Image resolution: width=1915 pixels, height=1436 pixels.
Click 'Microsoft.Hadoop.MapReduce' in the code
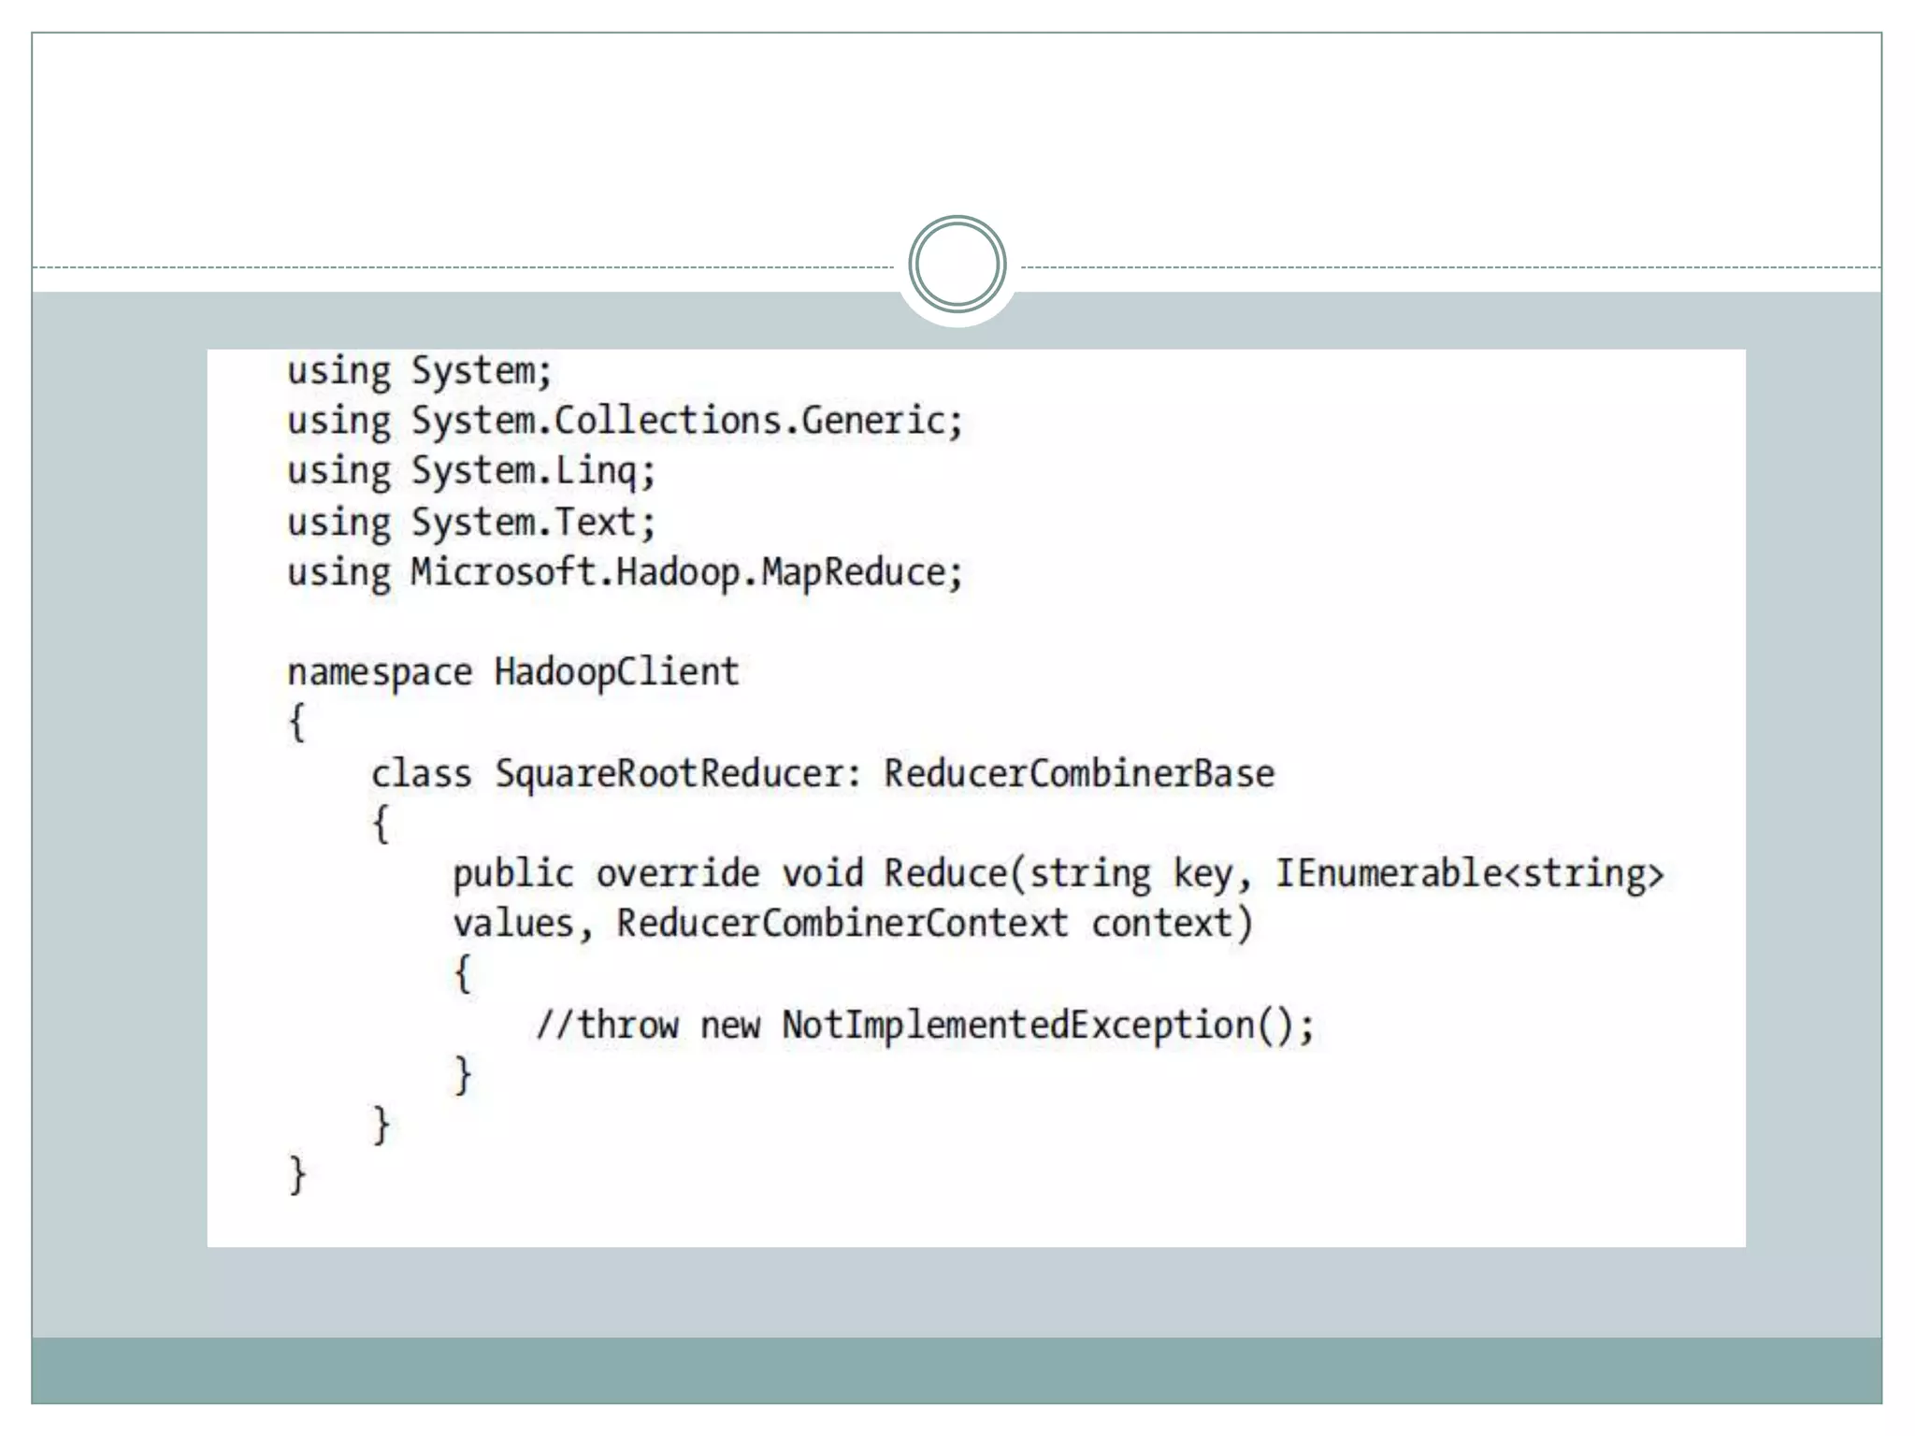679,572
